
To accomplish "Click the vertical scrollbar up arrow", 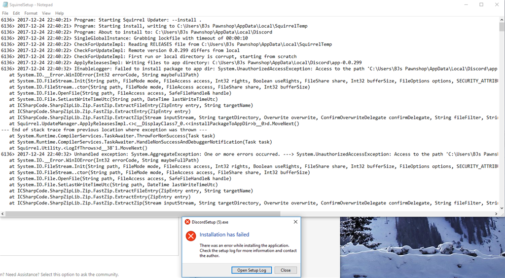I will (x=502, y=19).
